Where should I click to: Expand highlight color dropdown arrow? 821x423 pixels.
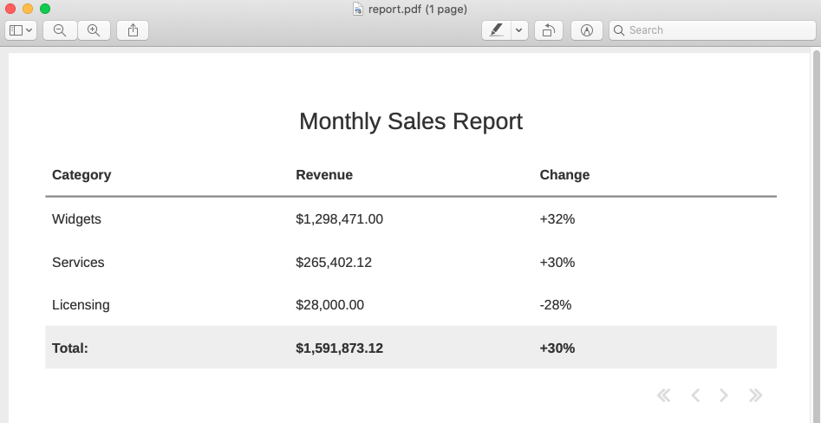coord(519,30)
